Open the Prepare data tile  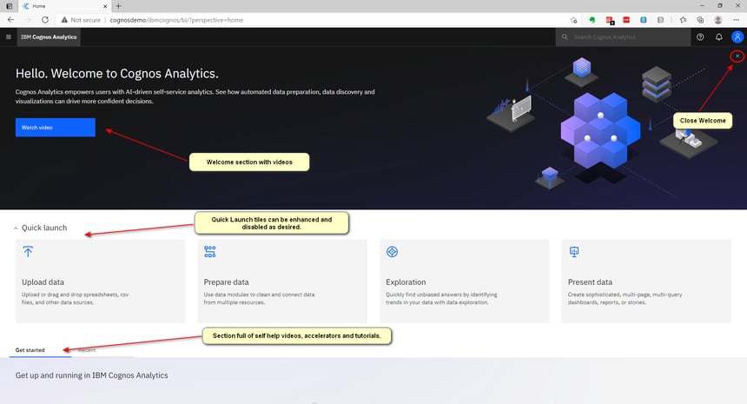[282, 281]
